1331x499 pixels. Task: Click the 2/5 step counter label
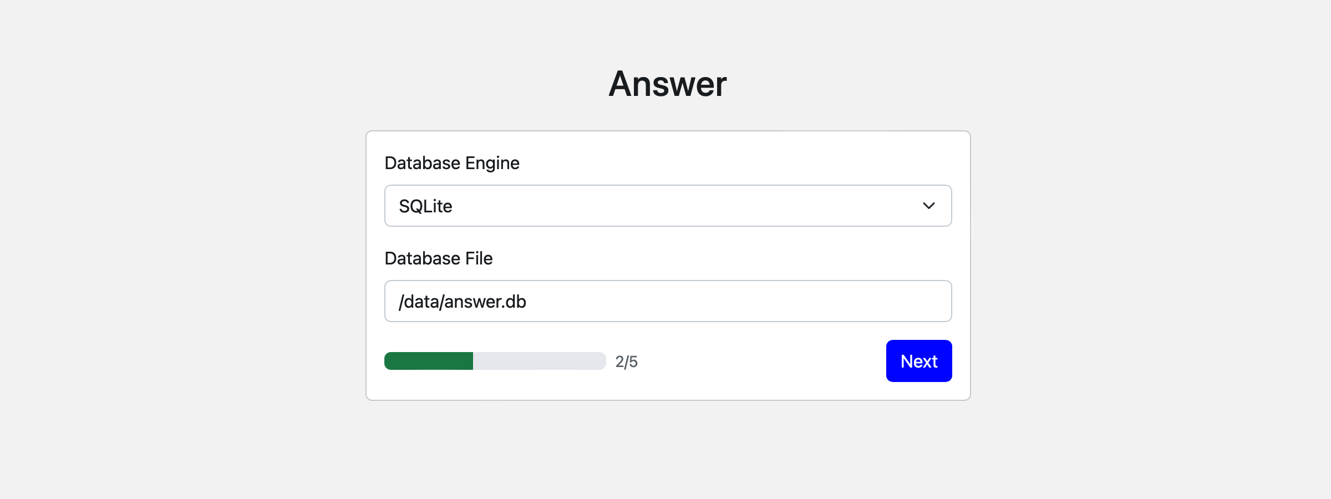(627, 361)
